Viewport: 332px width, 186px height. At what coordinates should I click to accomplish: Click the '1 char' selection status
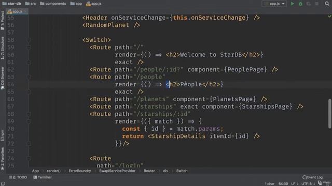[269, 184]
